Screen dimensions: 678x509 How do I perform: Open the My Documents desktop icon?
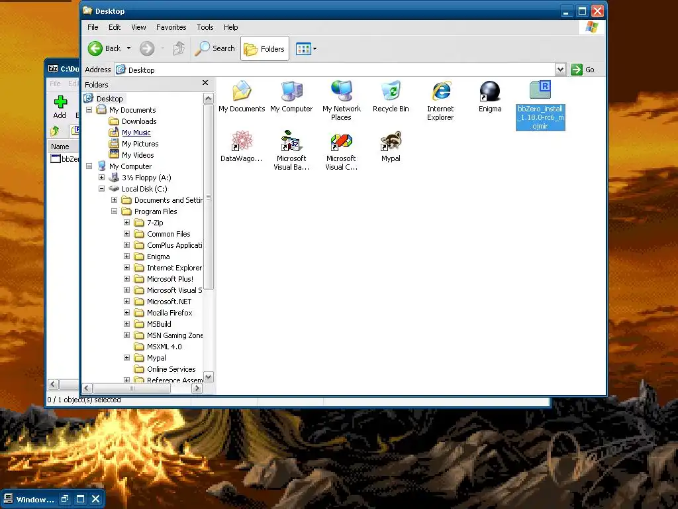tap(241, 96)
